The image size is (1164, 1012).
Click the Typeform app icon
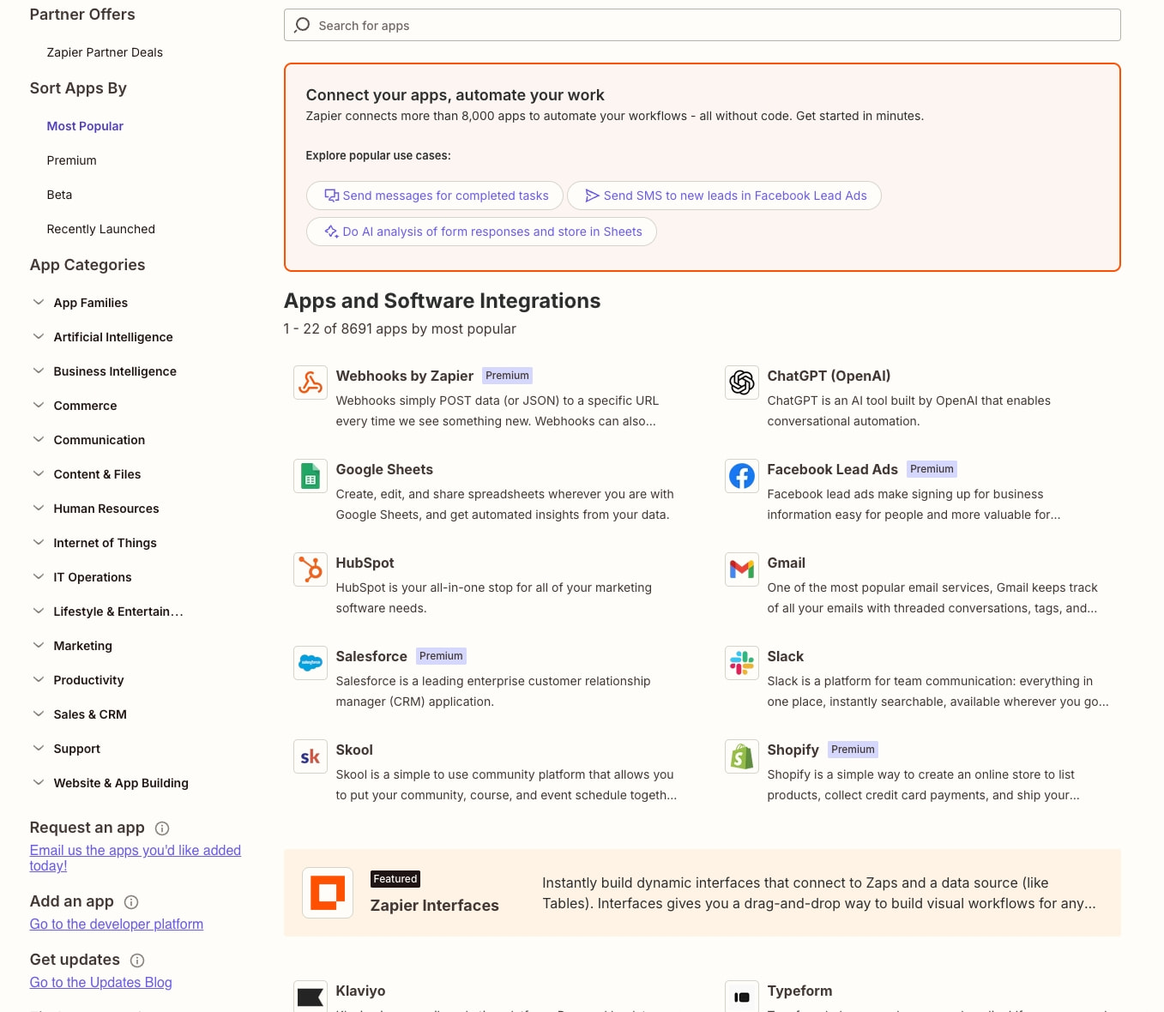click(742, 997)
